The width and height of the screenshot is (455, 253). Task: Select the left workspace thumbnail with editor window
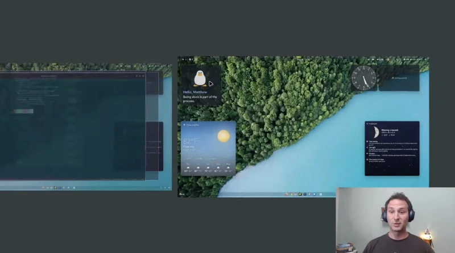[86, 127]
